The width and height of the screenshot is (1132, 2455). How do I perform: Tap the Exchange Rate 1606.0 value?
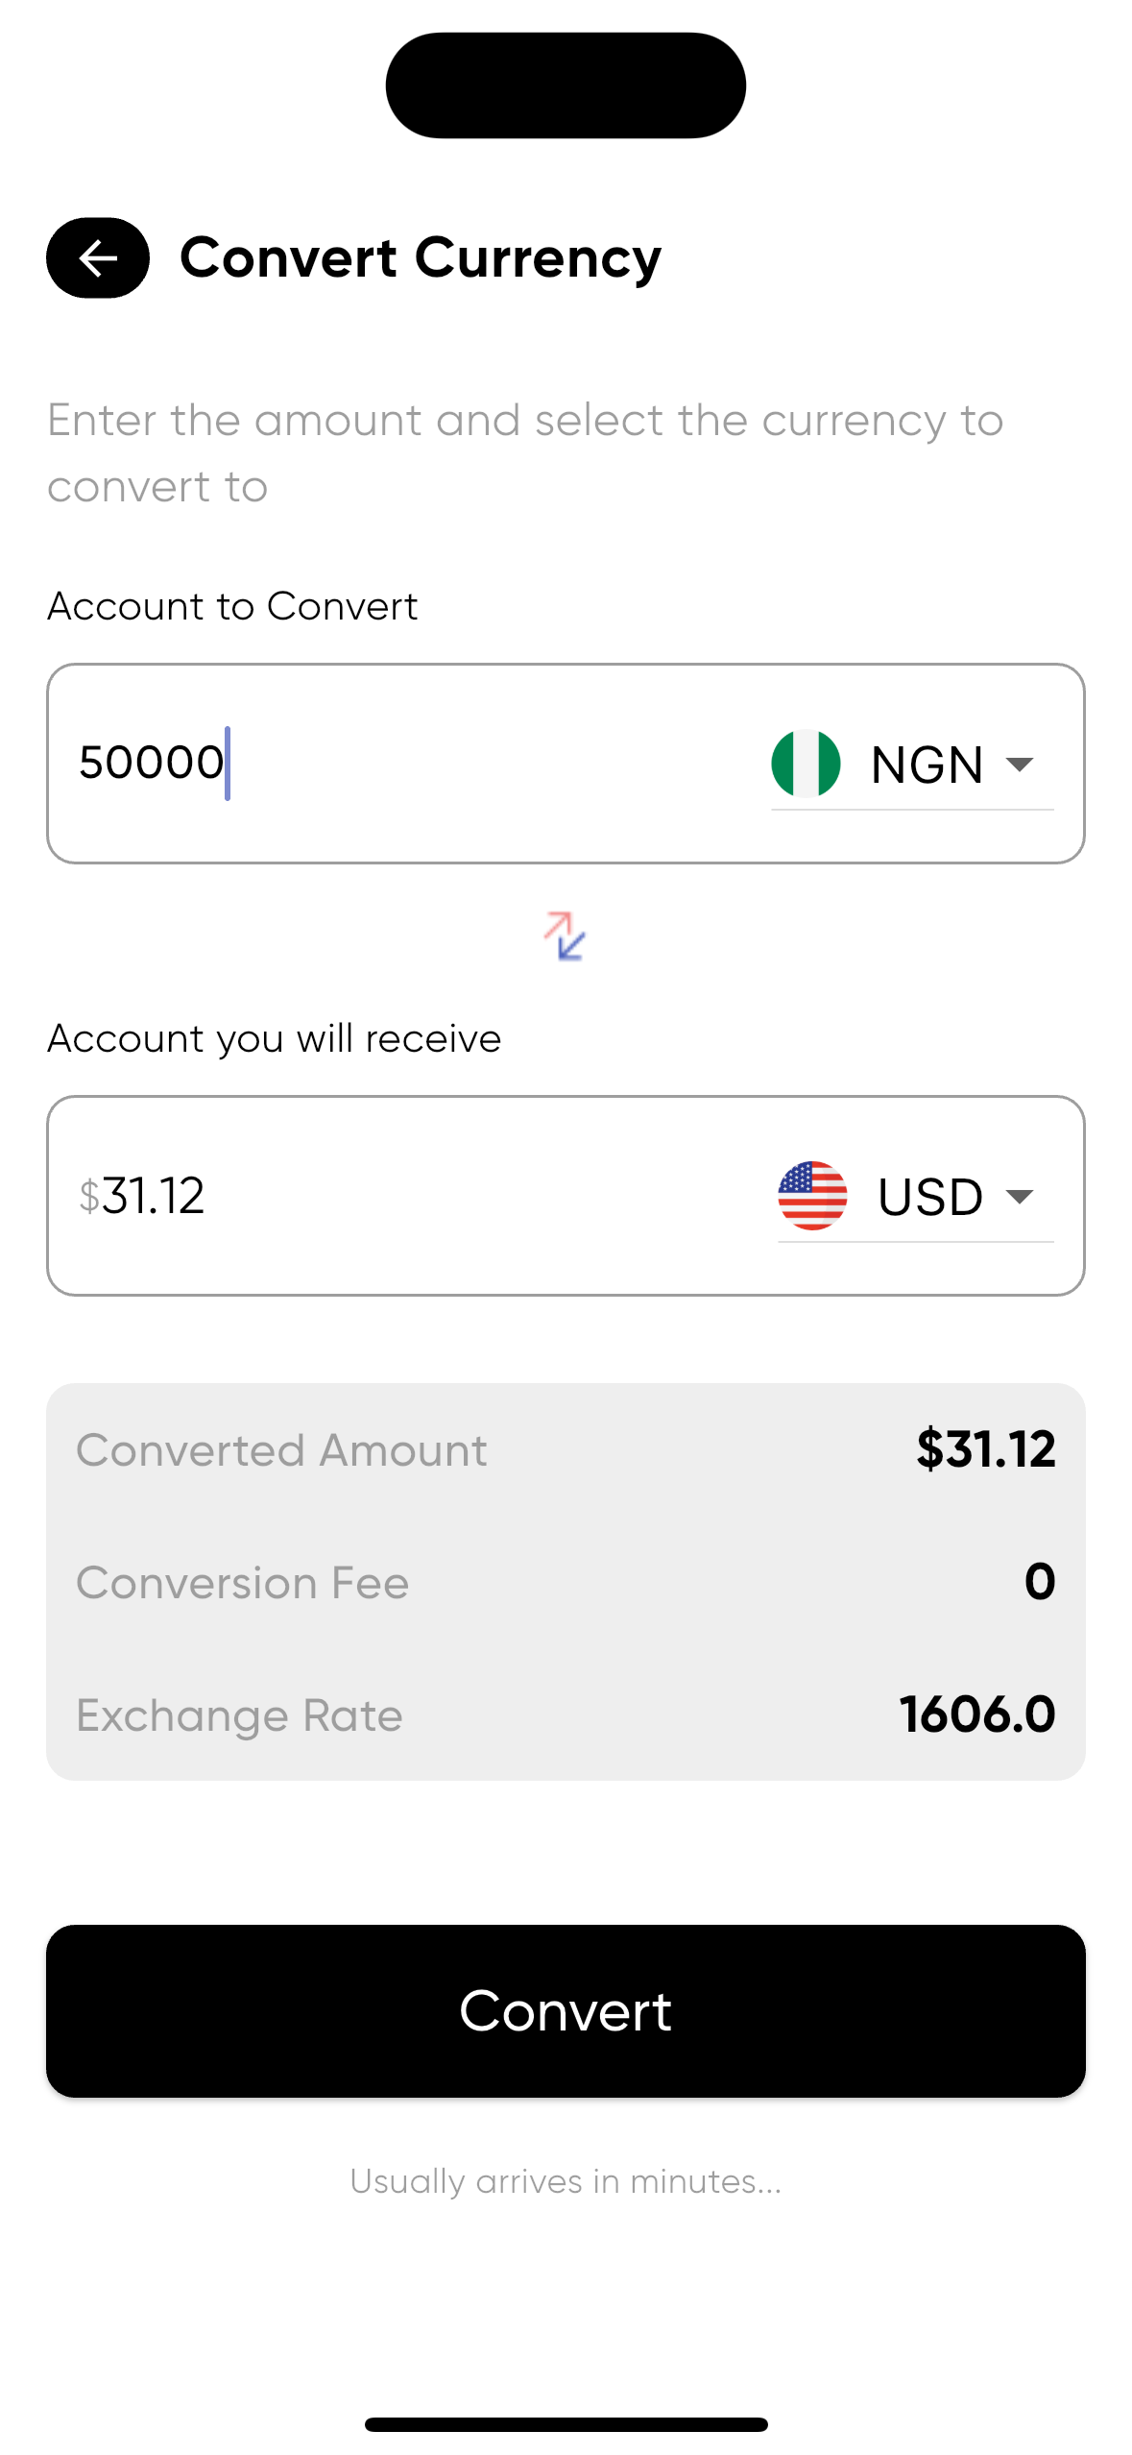(977, 1714)
